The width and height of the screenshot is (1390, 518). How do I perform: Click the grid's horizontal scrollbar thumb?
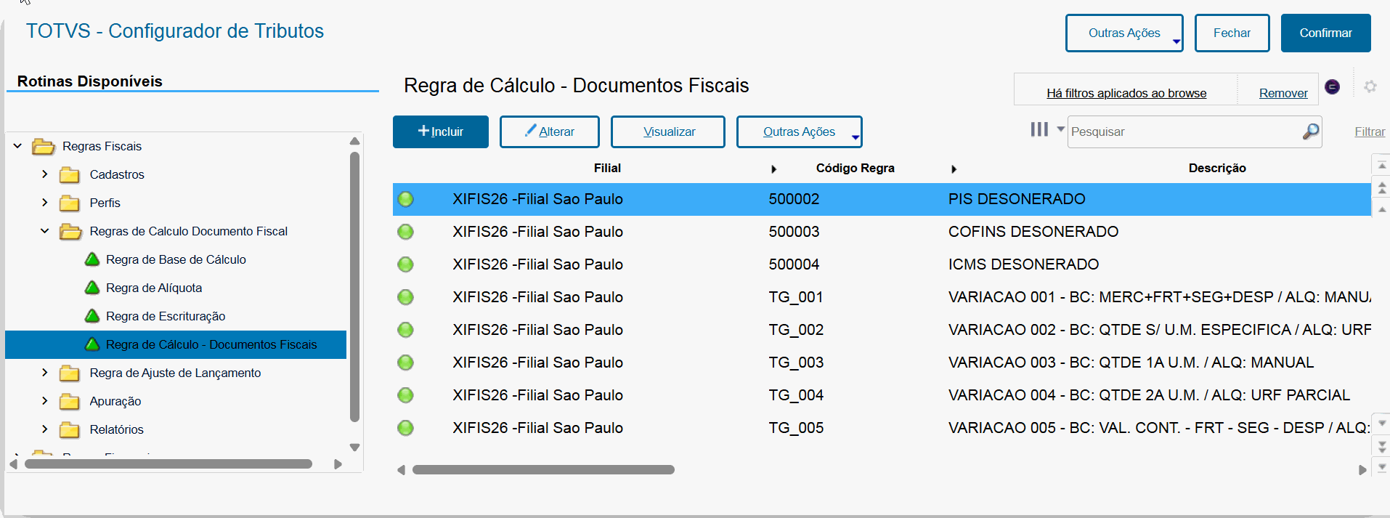543,470
